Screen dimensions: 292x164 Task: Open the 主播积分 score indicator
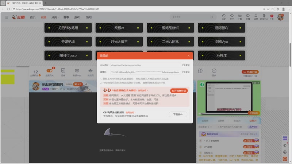point(35,73)
